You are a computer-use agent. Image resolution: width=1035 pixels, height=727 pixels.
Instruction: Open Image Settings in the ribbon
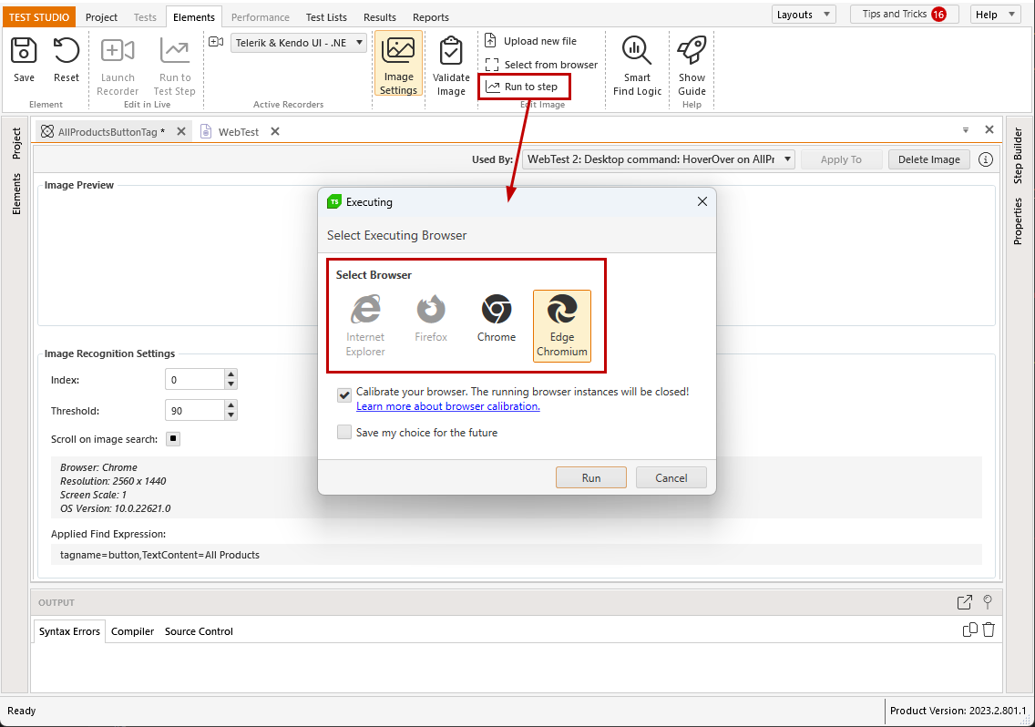[x=399, y=65]
